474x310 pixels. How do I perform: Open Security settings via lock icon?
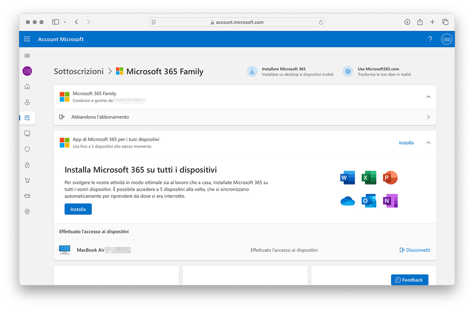click(x=27, y=165)
